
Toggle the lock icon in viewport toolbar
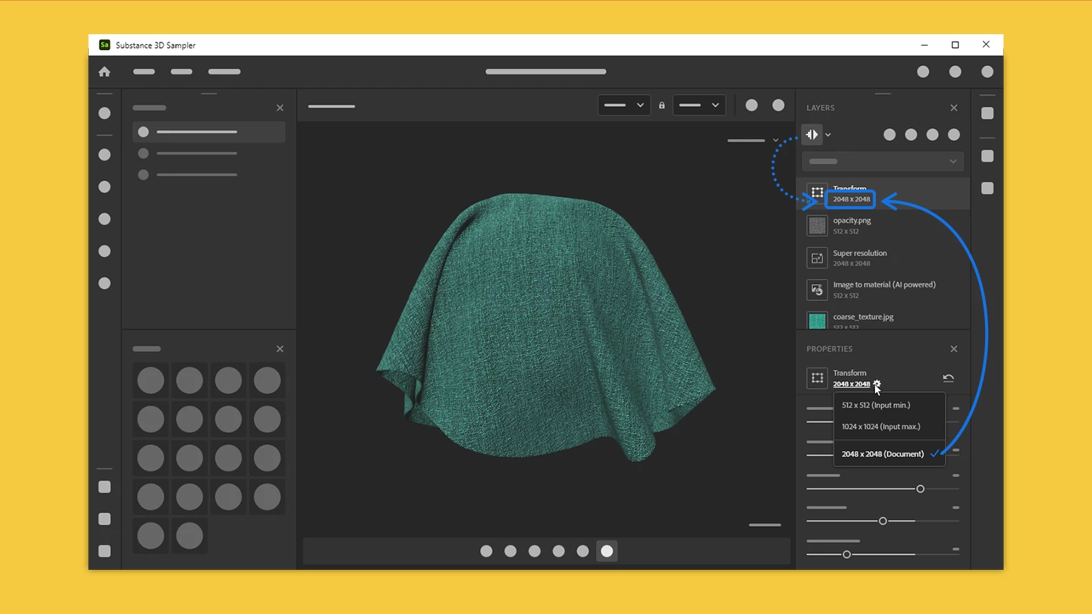(662, 105)
